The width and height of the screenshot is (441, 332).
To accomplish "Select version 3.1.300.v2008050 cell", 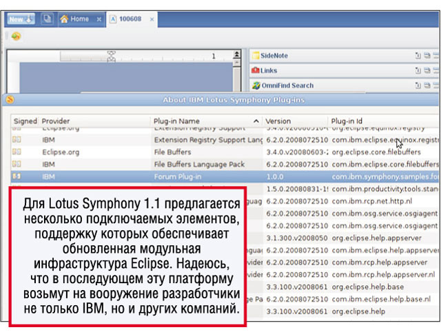I will [x=297, y=238].
